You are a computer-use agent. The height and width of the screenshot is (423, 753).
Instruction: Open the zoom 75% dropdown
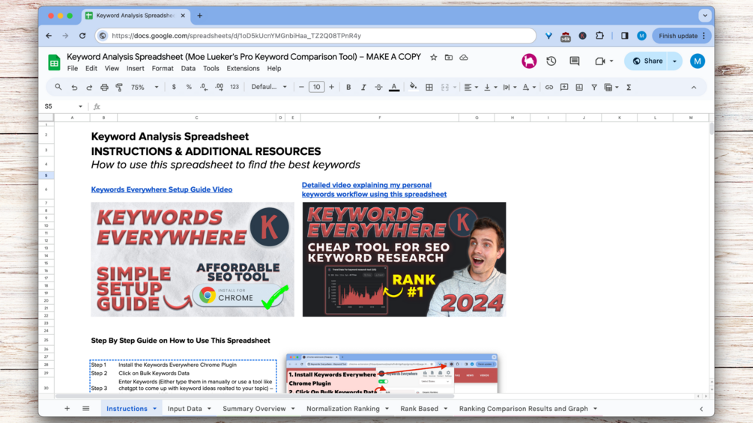click(145, 88)
